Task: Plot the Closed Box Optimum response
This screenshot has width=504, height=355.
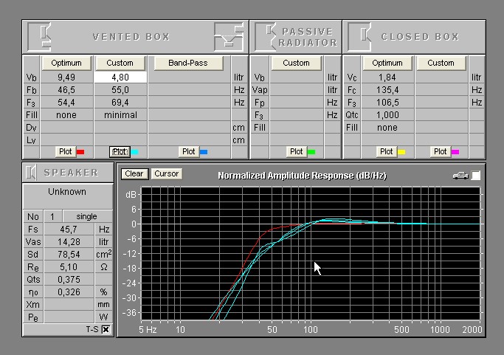Action: click(x=386, y=151)
